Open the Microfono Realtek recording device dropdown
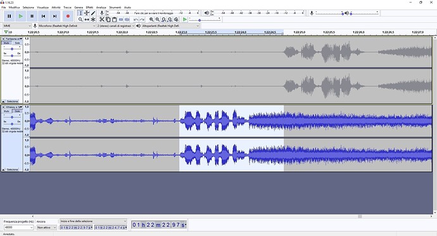437x236 pixels. pyautogui.click(x=67, y=26)
